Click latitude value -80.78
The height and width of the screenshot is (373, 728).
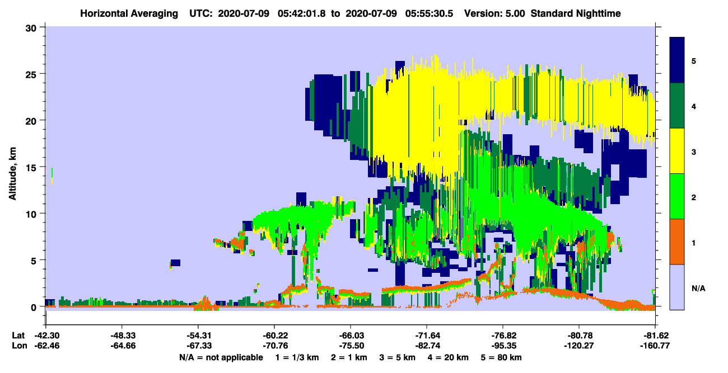pyautogui.click(x=579, y=336)
